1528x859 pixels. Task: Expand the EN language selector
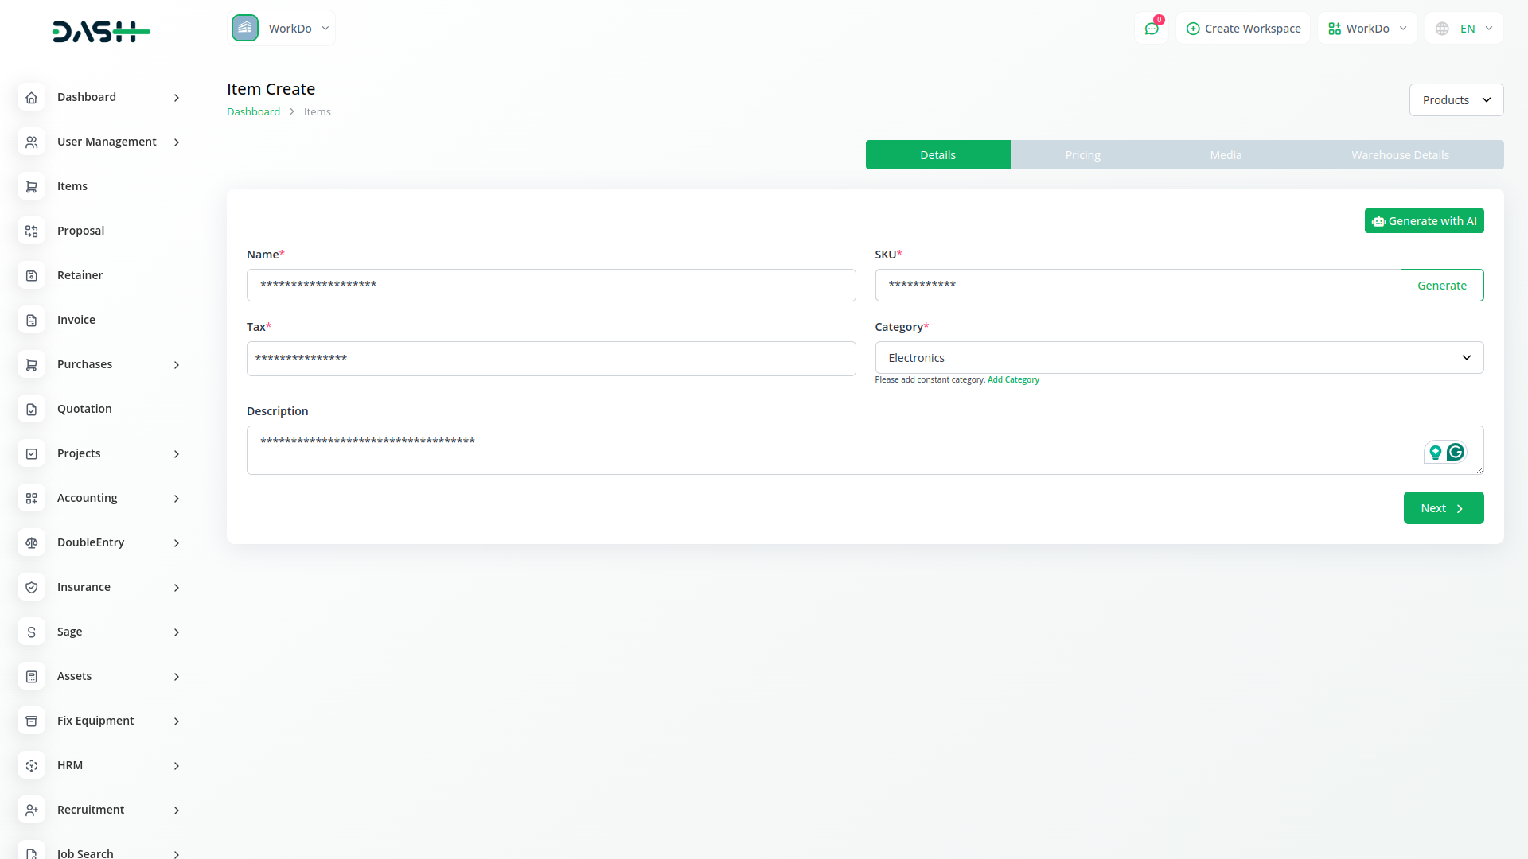coord(1464,29)
